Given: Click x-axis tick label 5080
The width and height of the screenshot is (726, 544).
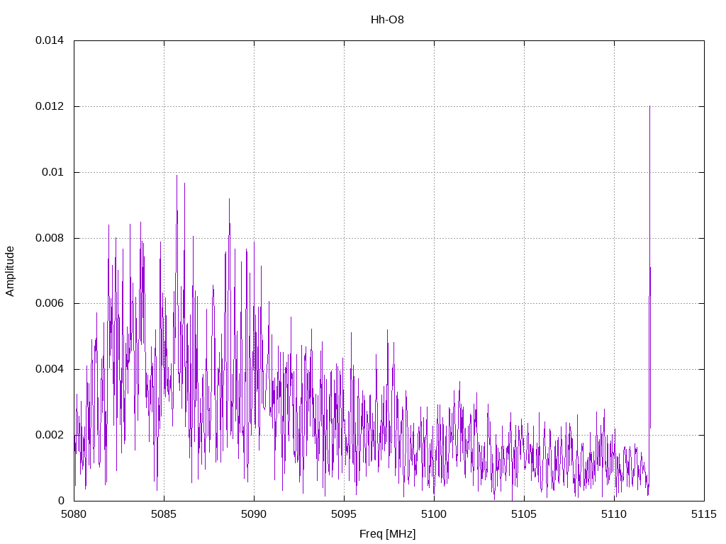Looking at the screenshot, I should (x=74, y=514).
